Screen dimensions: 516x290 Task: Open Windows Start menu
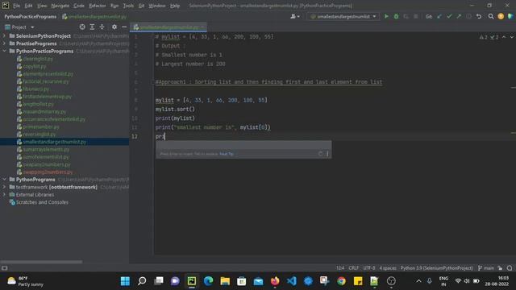pyautogui.click(x=125, y=281)
